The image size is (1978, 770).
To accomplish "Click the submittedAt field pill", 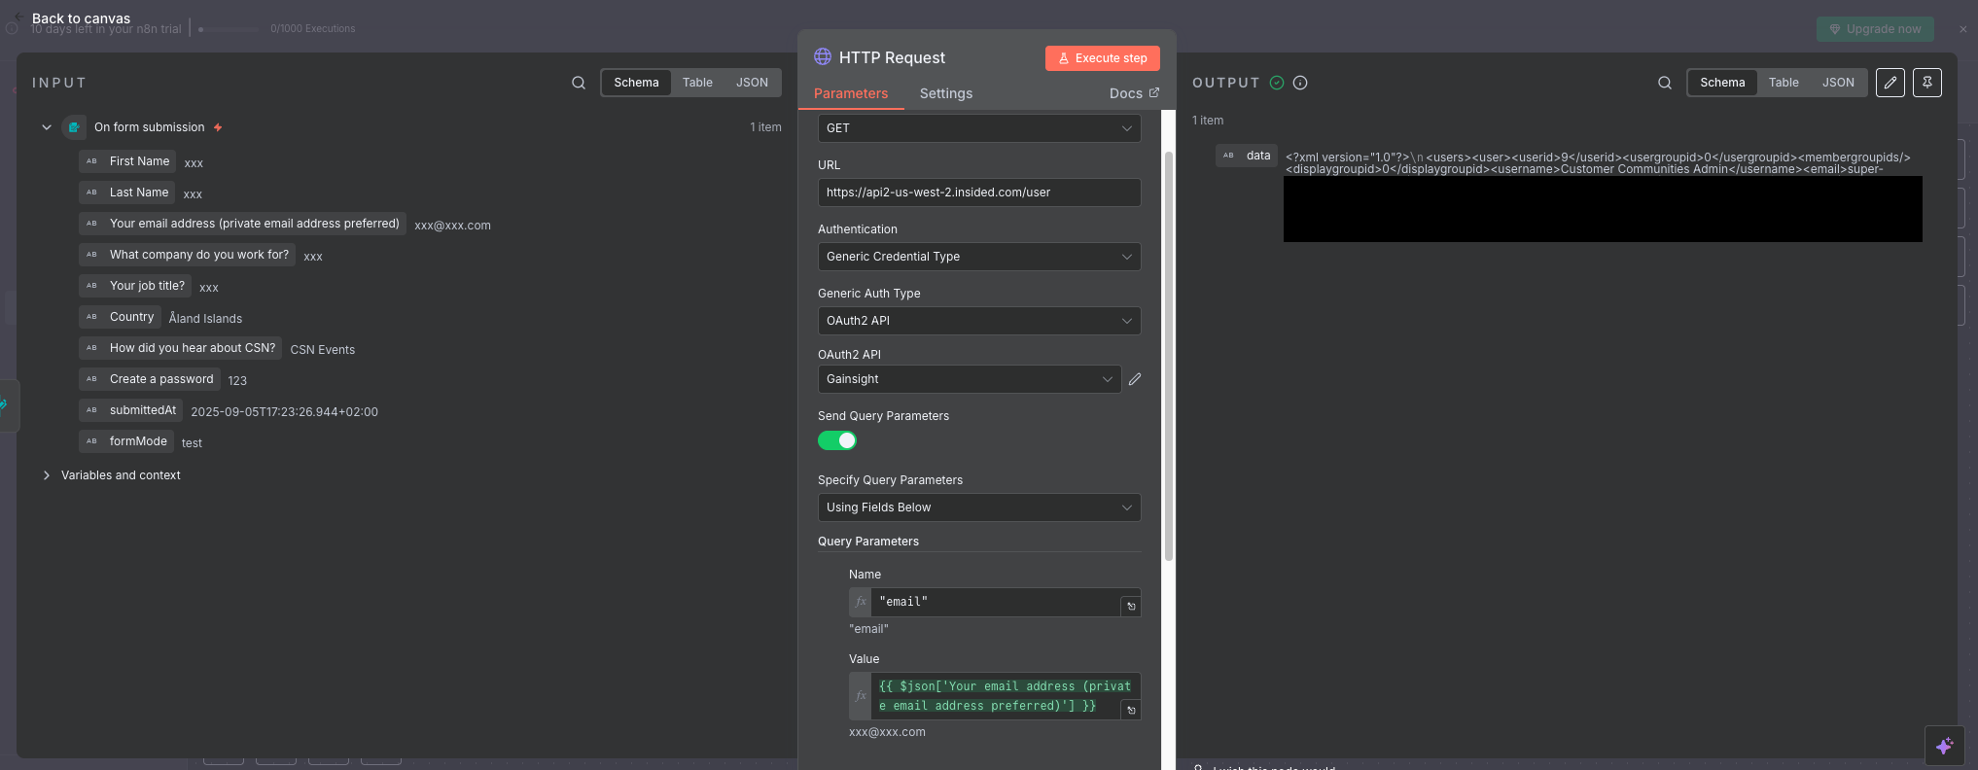I will coord(130,410).
